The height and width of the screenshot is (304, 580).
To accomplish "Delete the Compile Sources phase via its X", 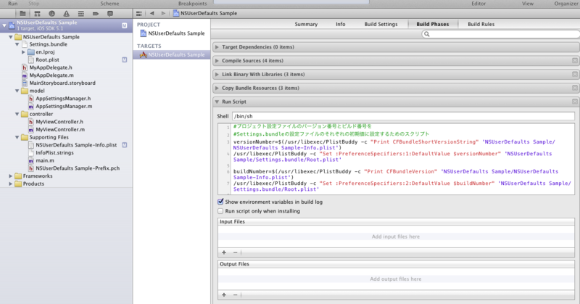I will pos(574,61).
